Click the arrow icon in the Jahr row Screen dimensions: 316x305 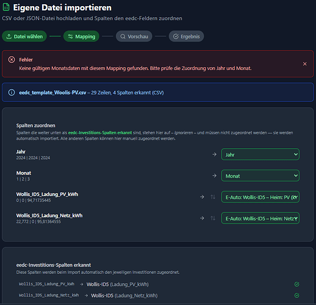point(214,154)
